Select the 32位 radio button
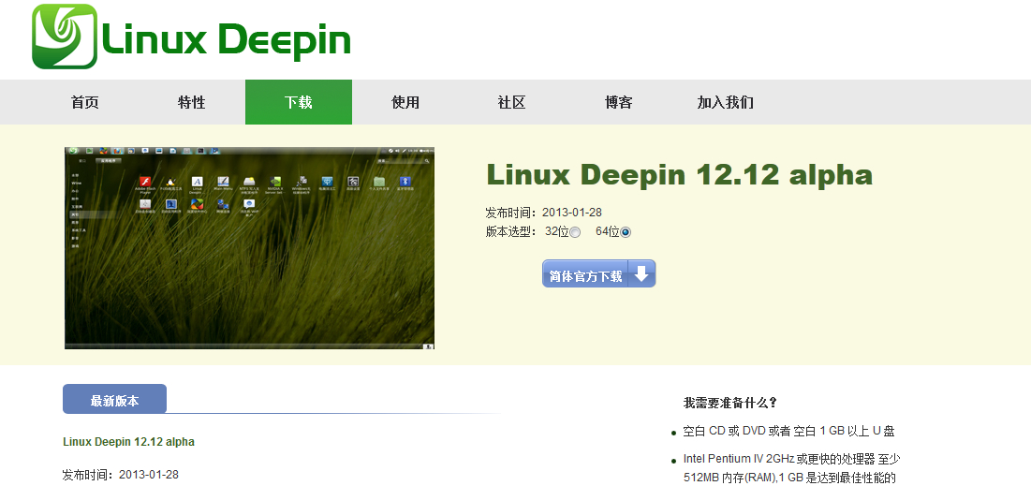Viewport: 1031px width, 486px height. (x=575, y=232)
